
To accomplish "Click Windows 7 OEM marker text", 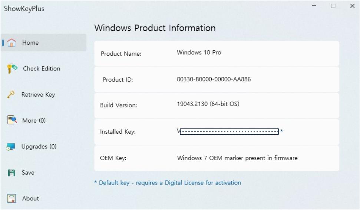I will pos(237,158).
